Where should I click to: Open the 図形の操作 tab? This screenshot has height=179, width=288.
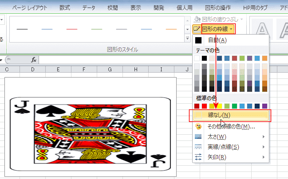click(x=217, y=8)
